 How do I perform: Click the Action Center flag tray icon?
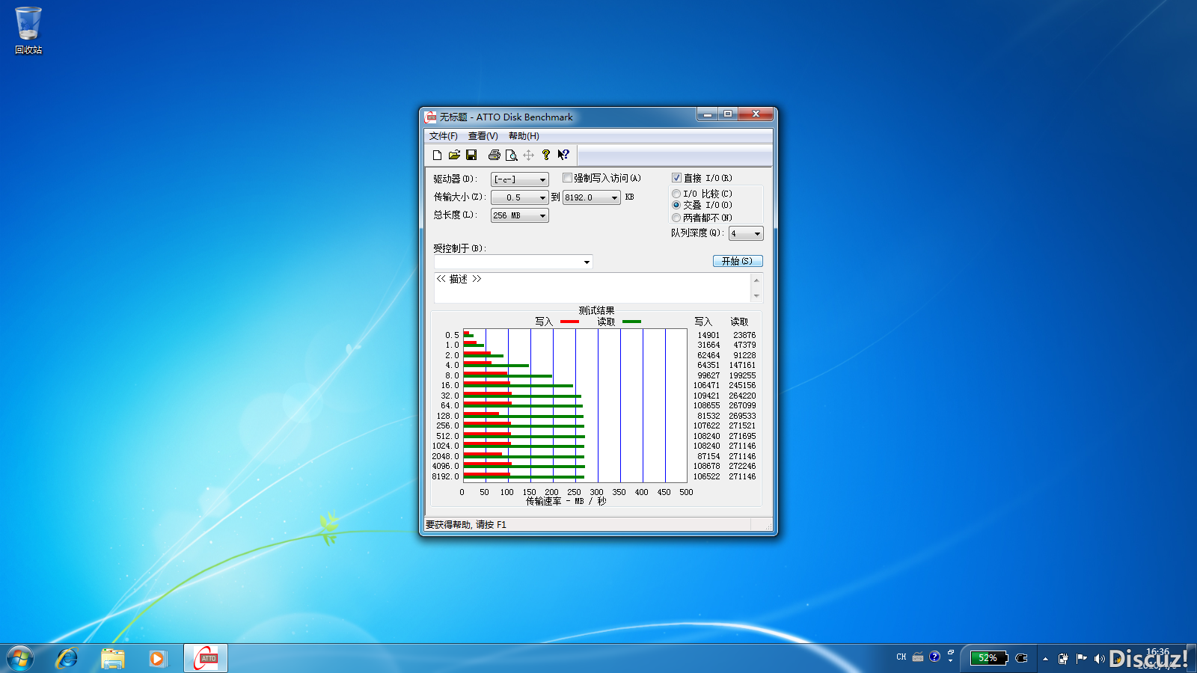click(x=1081, y=659)
